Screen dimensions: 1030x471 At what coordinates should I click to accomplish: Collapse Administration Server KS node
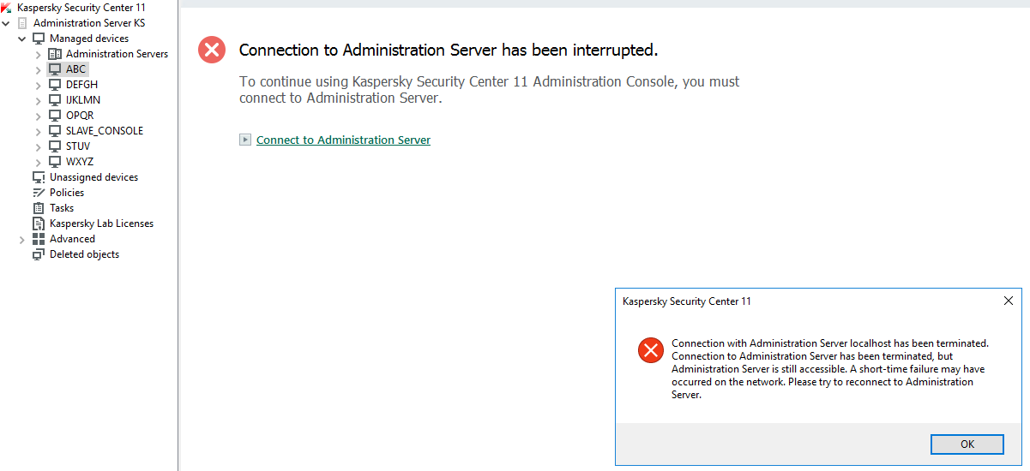pyautogui.click(x=6, y=23)
